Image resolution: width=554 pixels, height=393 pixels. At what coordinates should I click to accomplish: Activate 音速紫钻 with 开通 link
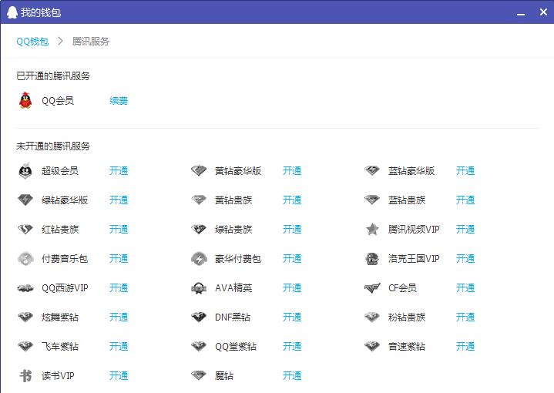465,347
